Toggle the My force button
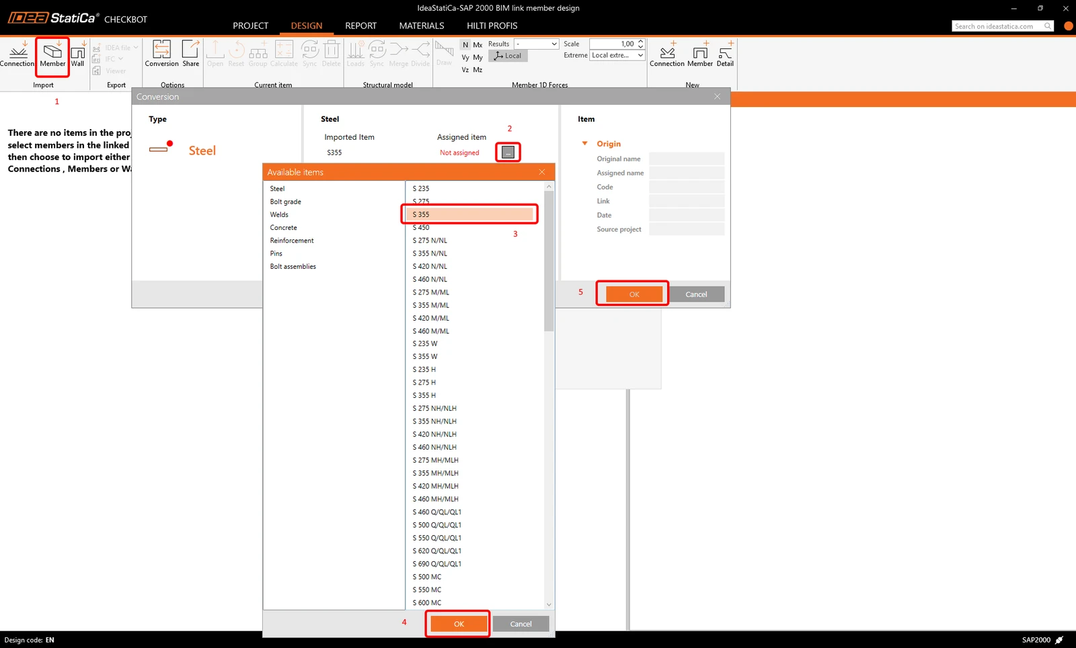 coord(477,58)
